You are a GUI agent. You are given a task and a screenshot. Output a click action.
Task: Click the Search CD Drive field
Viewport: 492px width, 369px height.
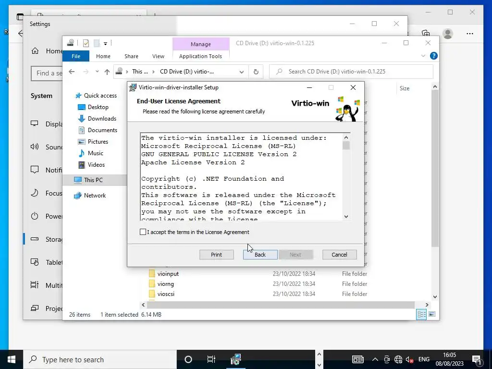(351, 72)
